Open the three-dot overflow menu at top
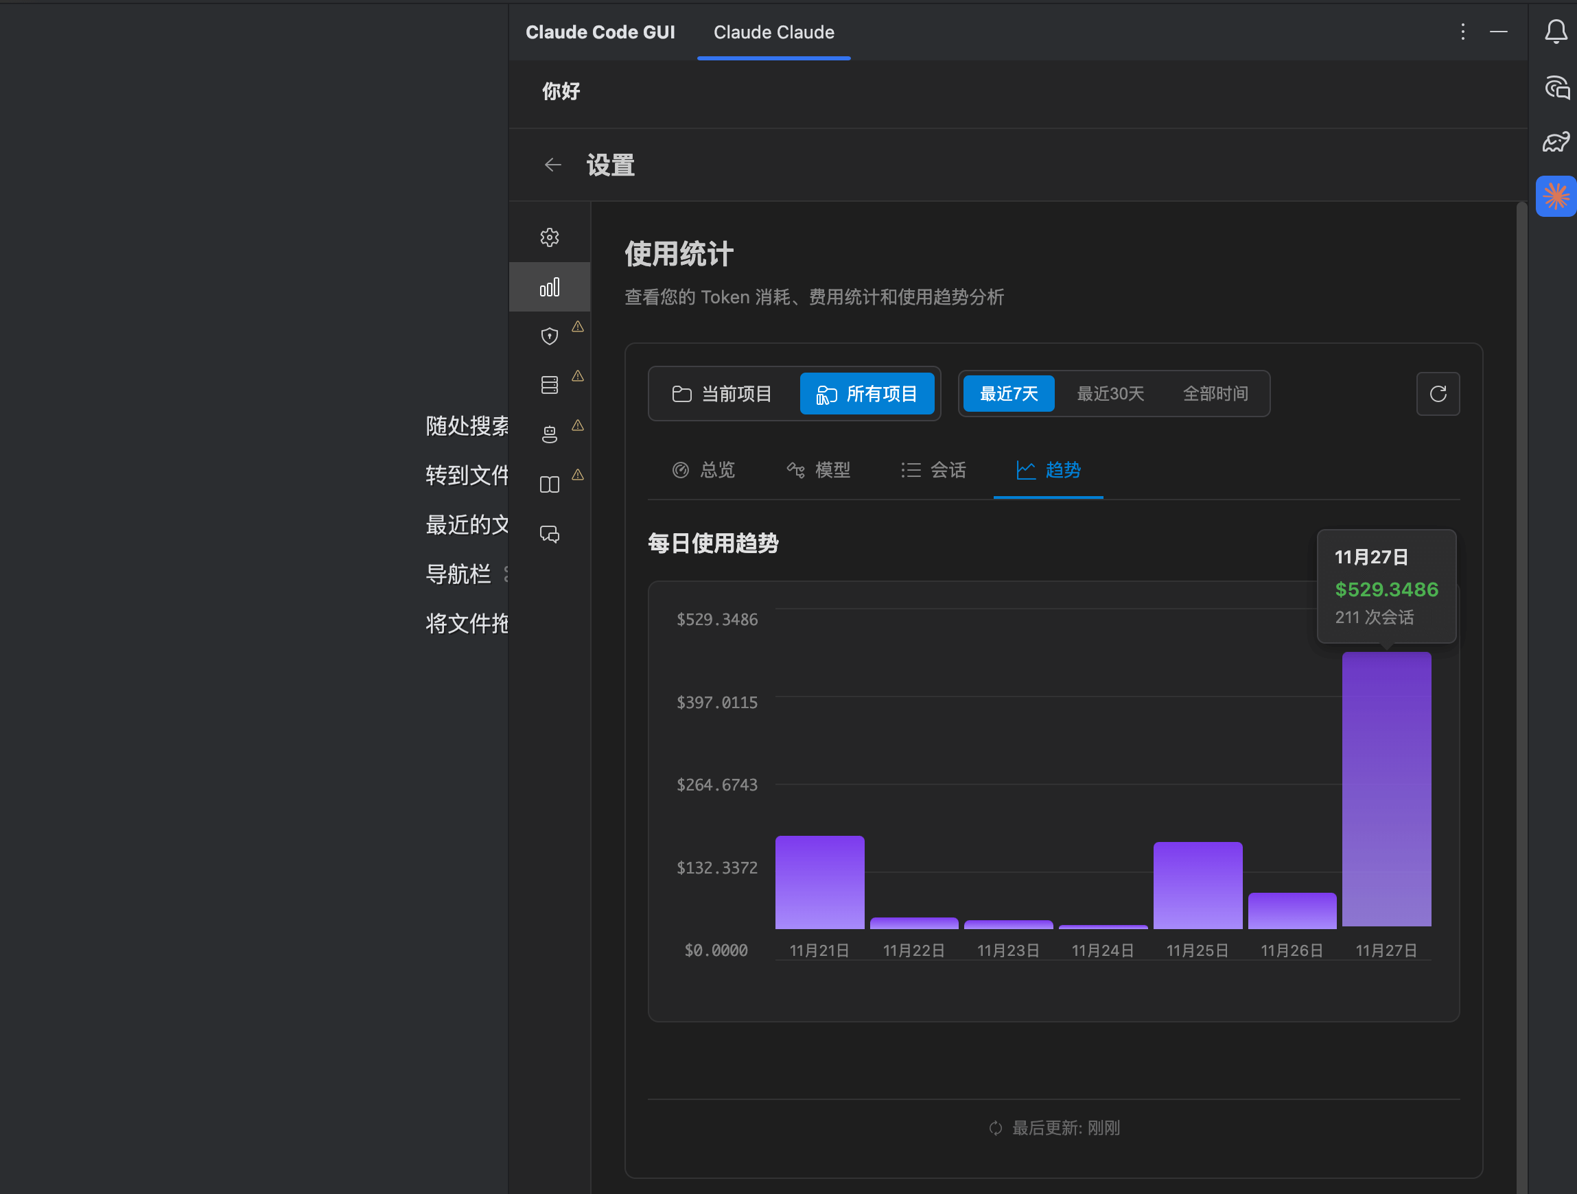 point(1463,32)
